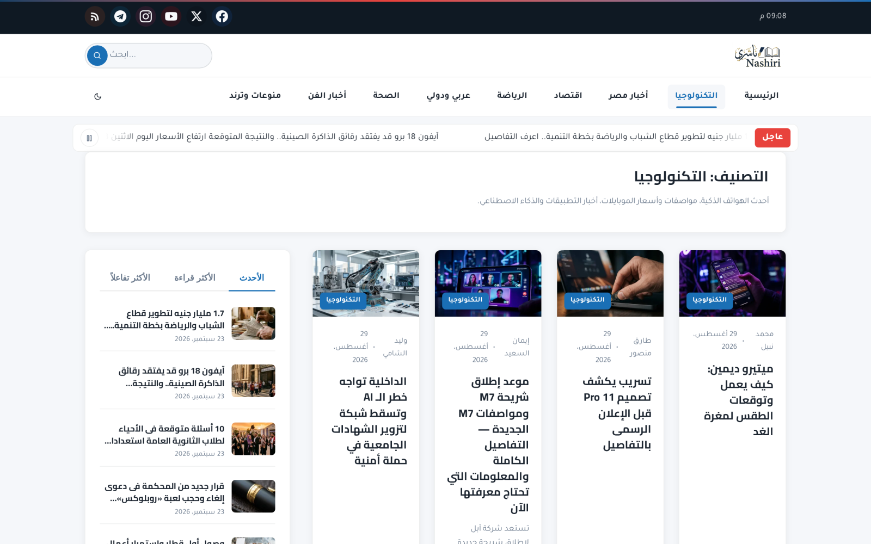Click the Nashiri site logo
The height and width of the screenshot is (544, 871).
757,56
